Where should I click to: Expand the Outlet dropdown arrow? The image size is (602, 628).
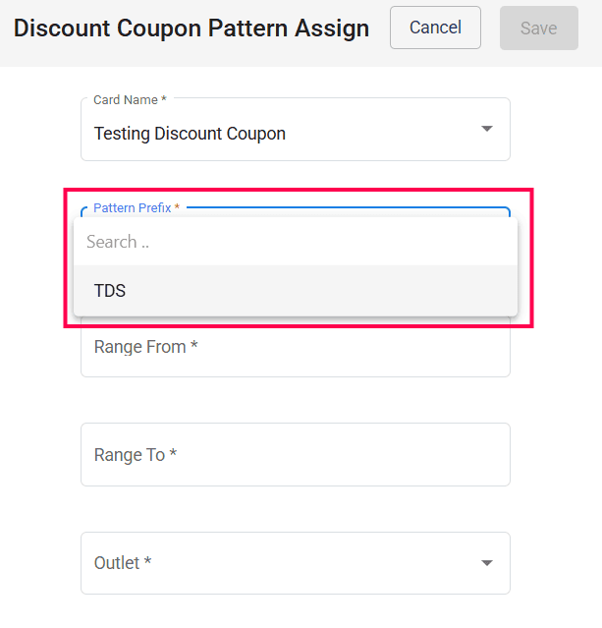point(486,563)
